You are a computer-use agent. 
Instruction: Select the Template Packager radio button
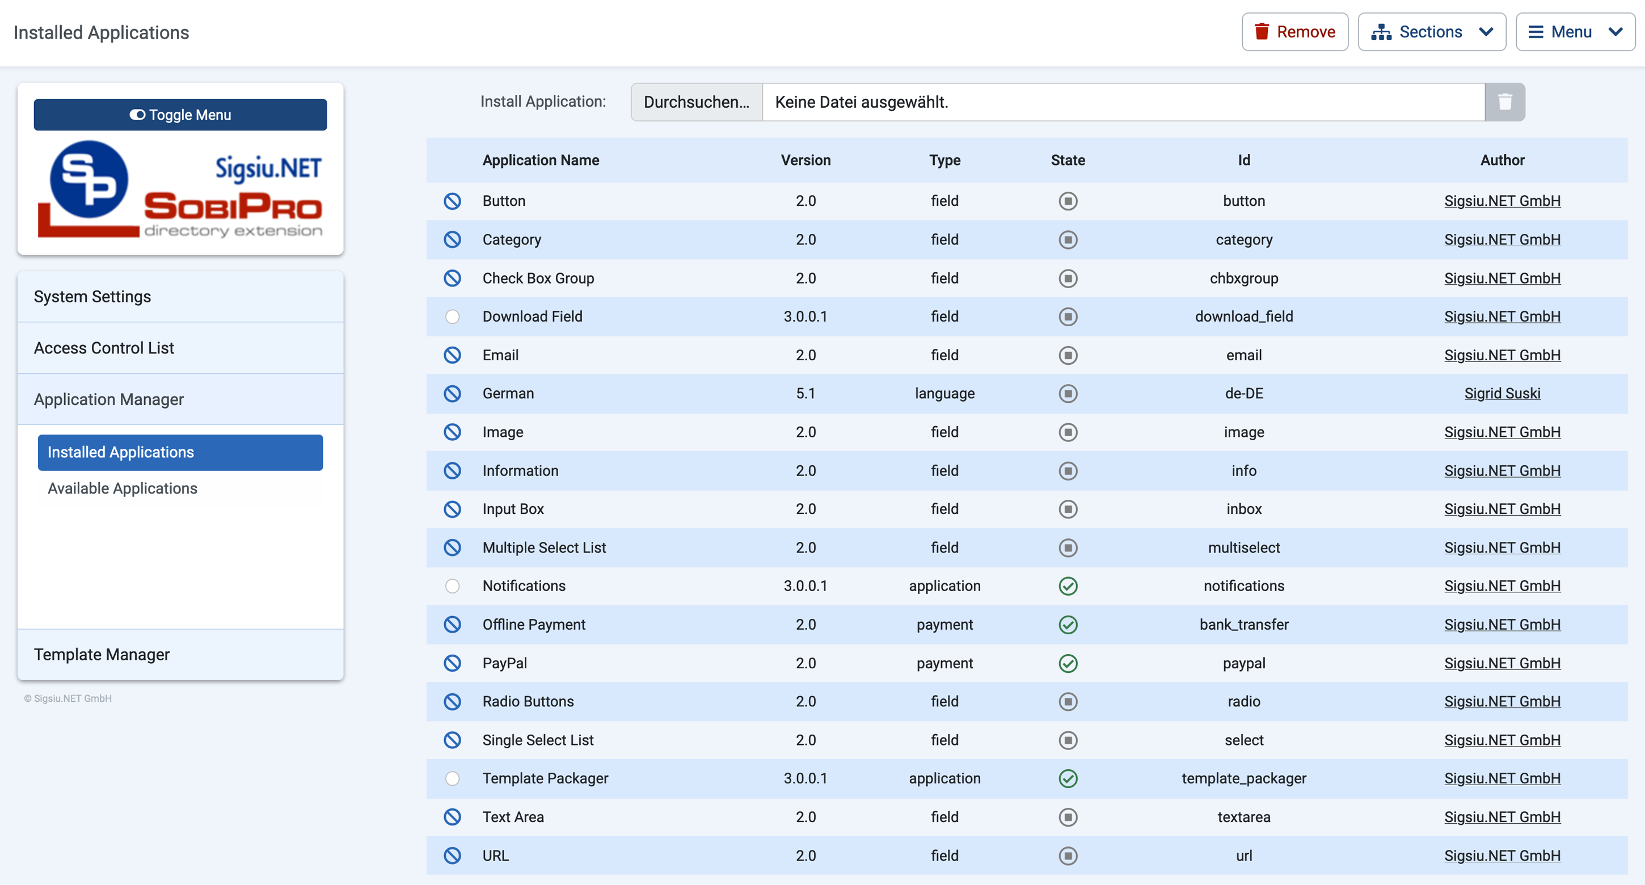pos(452,778)
